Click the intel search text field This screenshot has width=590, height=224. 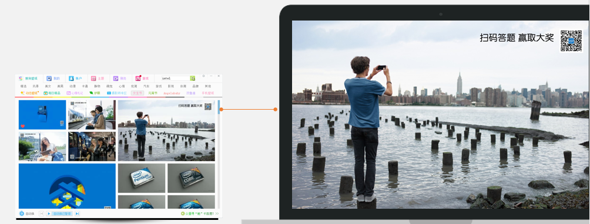coord(176,79)
